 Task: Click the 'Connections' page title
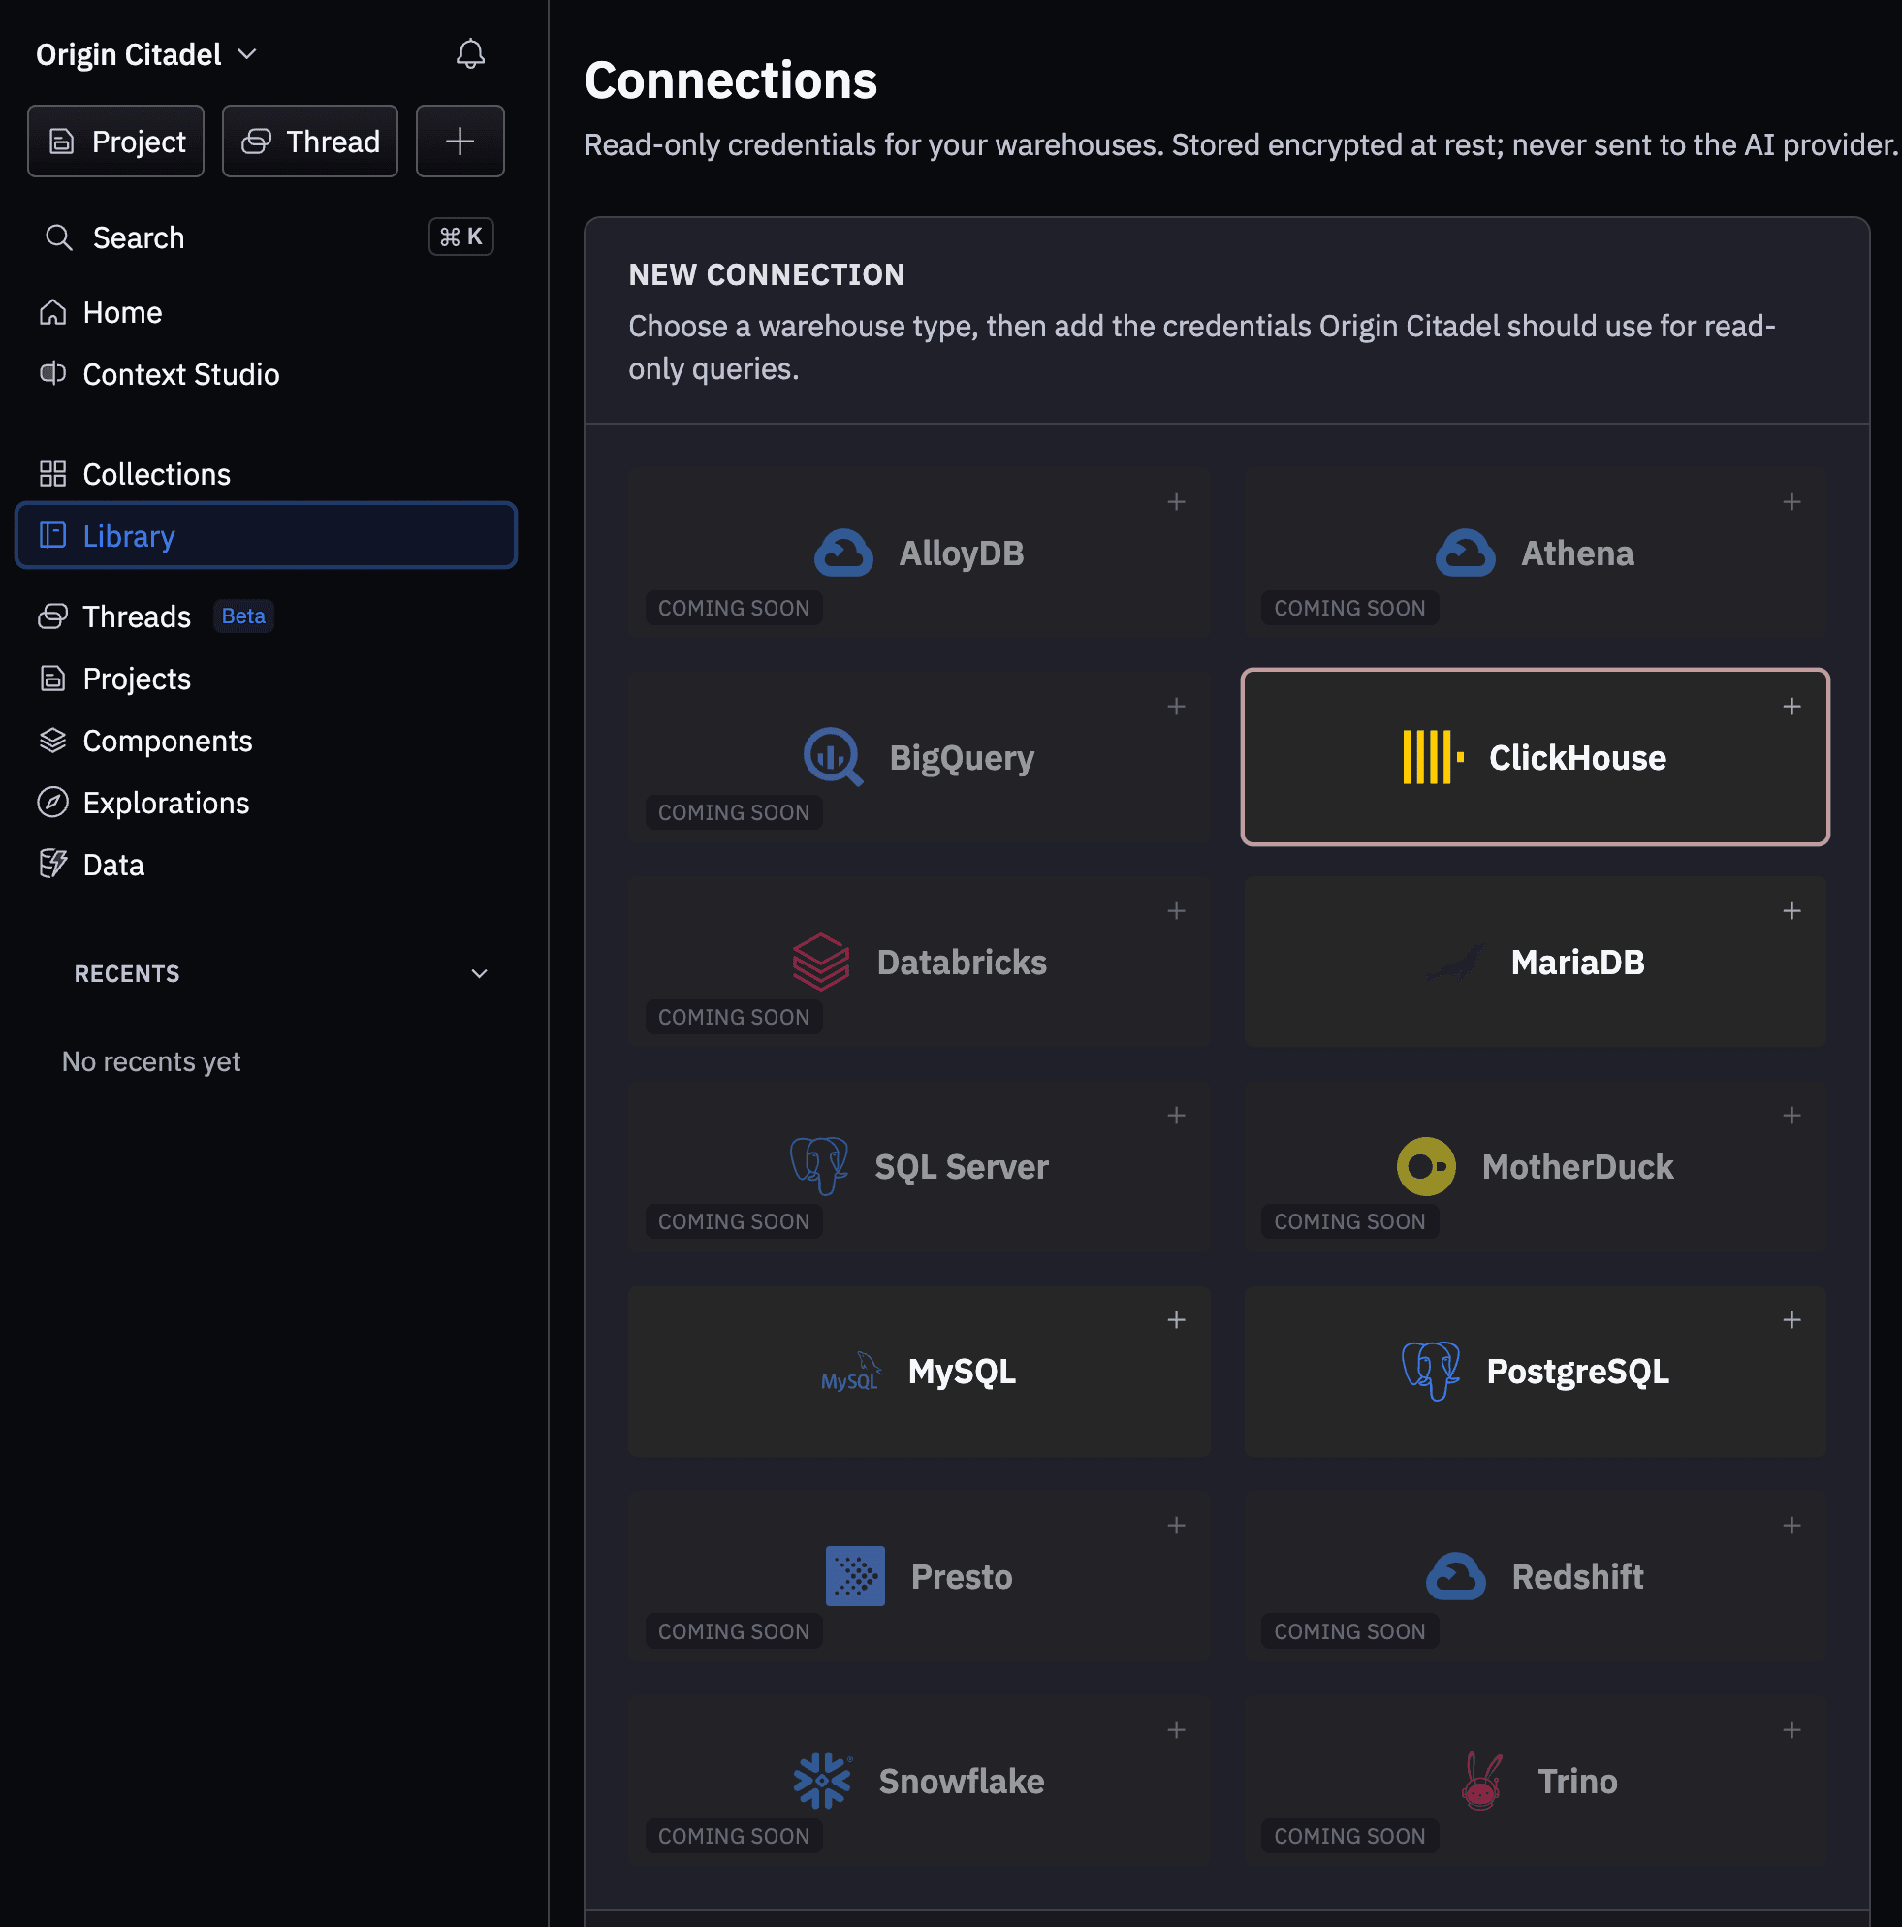pyautogui.click(x=730, y=79)
